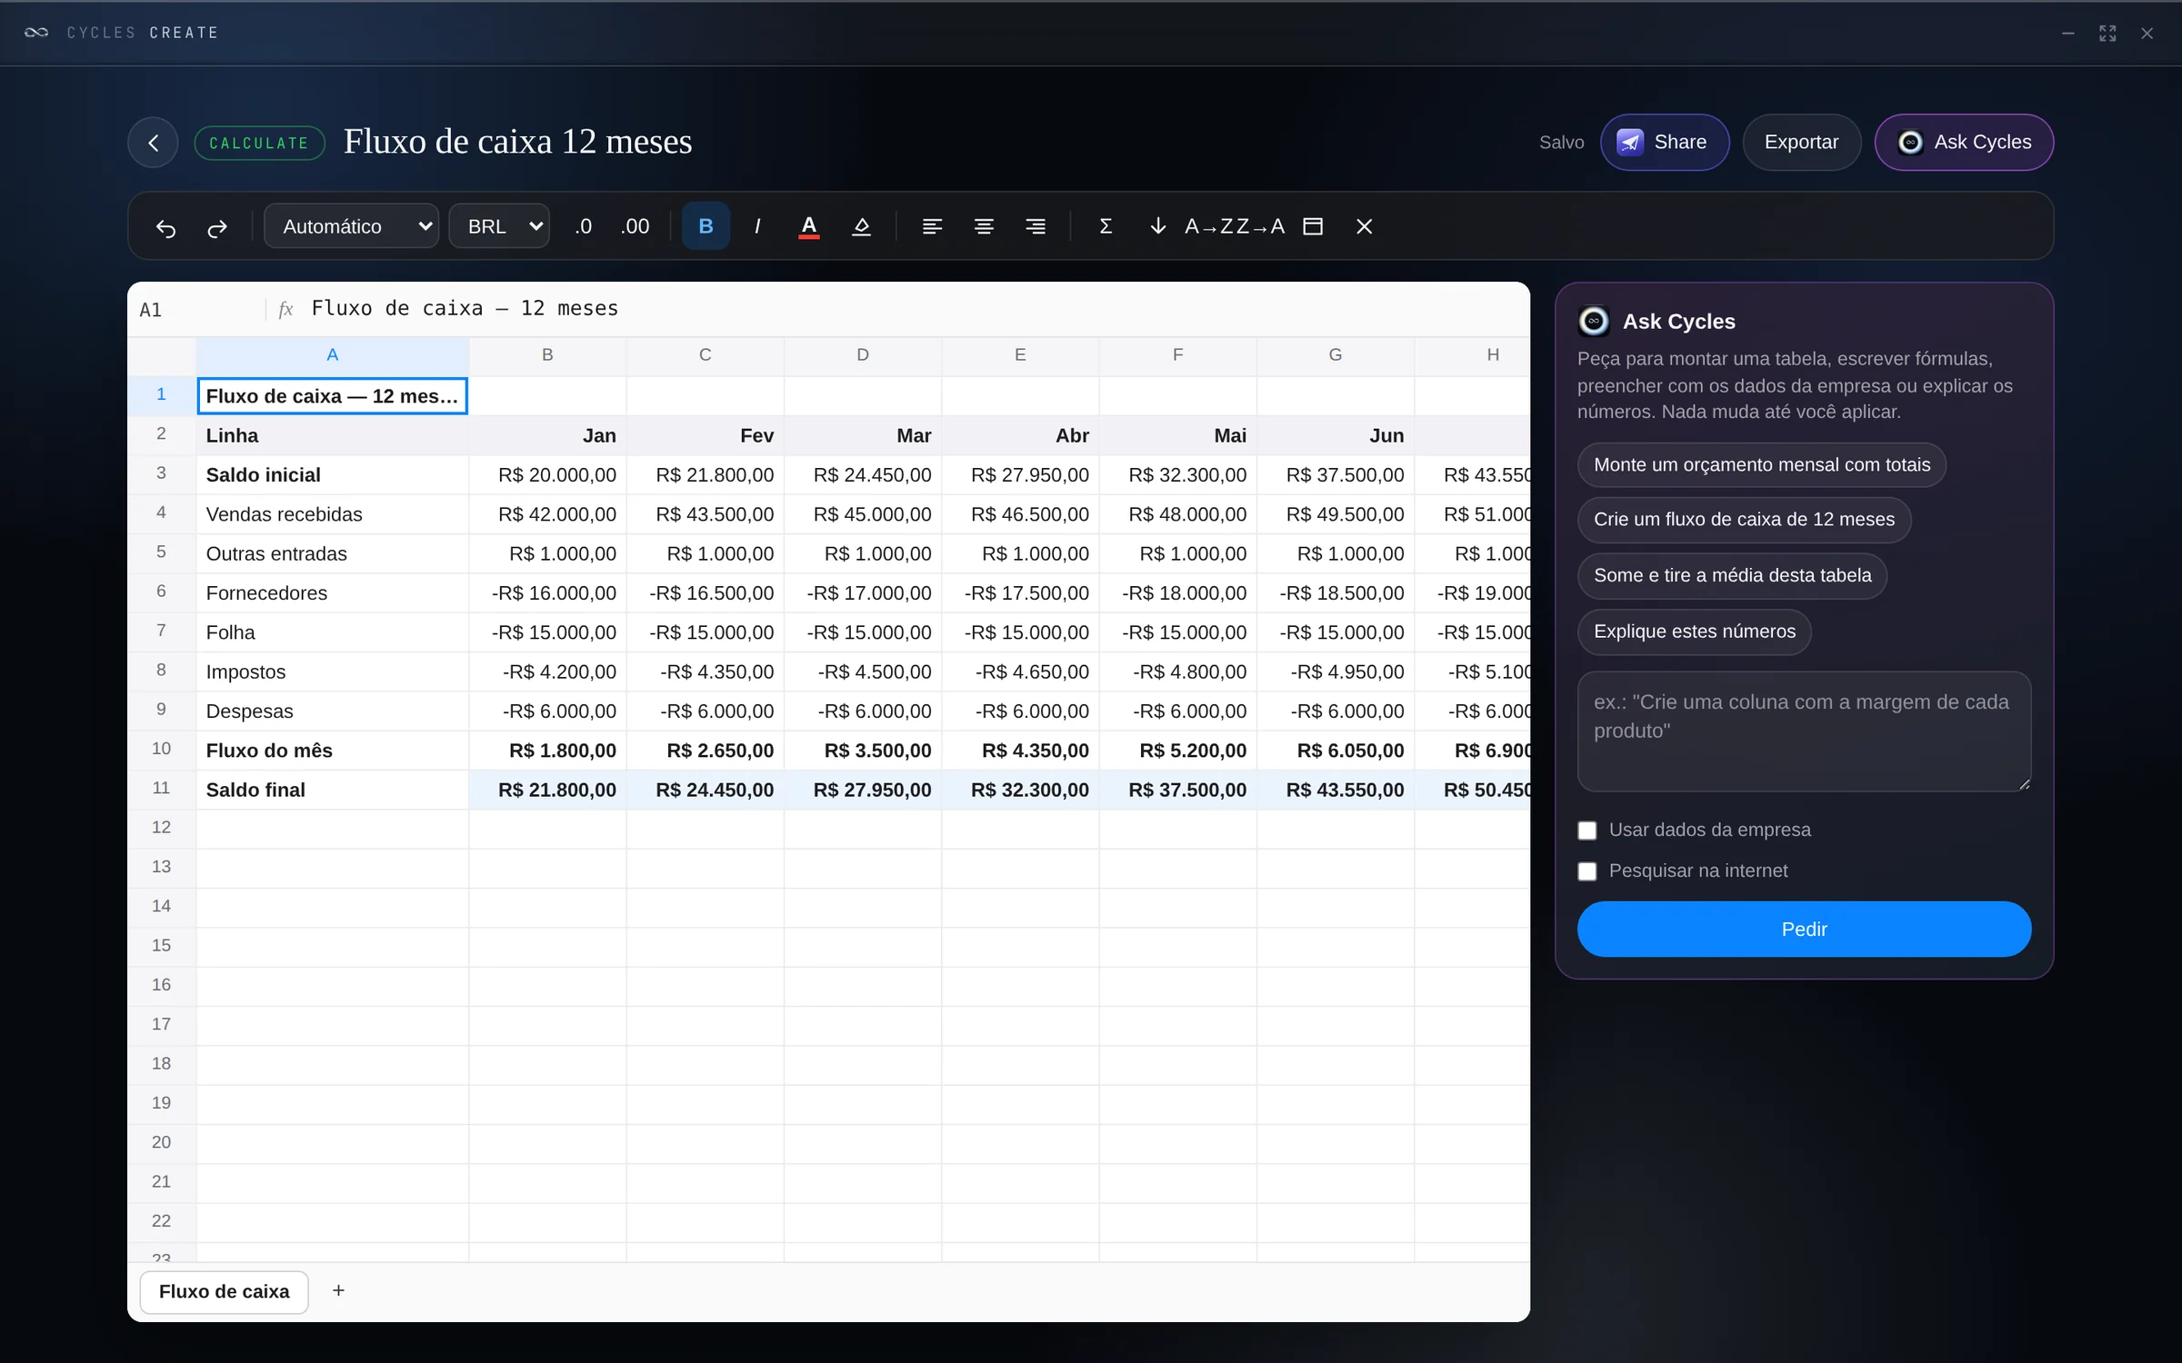
Task: Select cell with R$ 20.000,00 under Jan
Action: click(547, 475)
